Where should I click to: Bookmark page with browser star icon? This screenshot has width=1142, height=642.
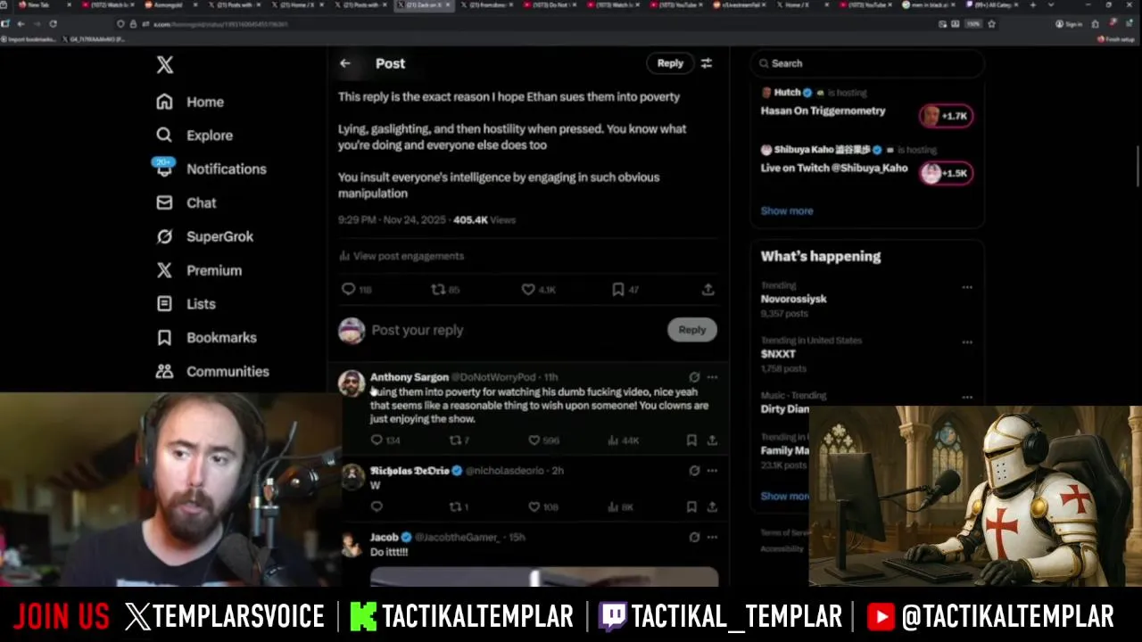(x=991, y=24)
